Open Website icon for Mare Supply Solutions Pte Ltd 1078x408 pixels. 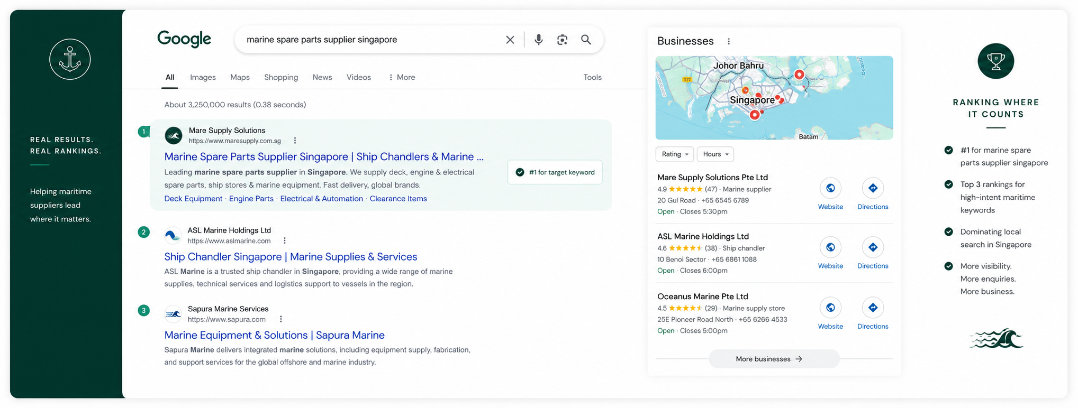tap(830, 188)
